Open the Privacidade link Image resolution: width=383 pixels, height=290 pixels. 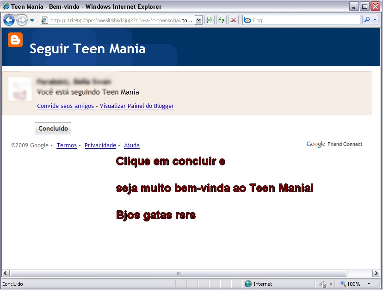(x=100, y=145)
